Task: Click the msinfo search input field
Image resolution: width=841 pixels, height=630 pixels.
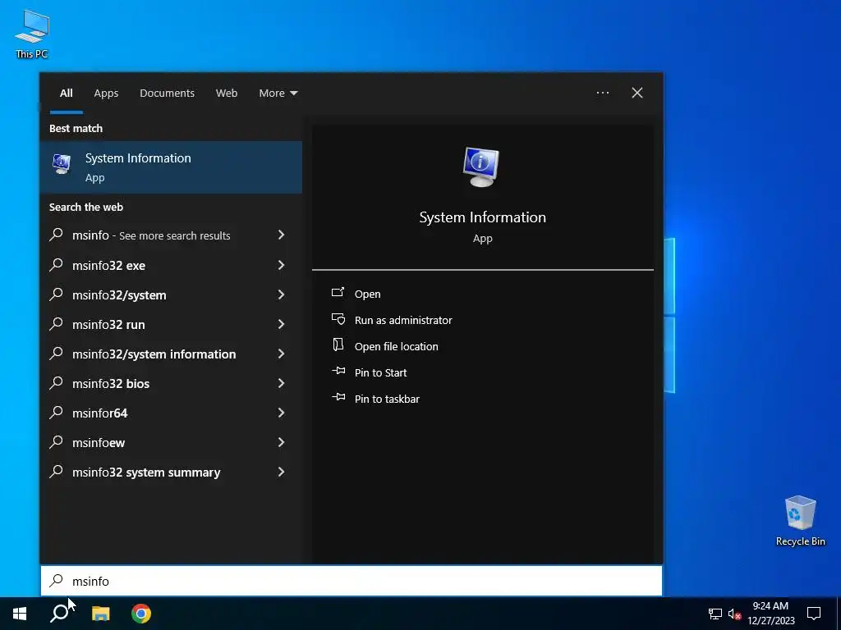Action: point(352,581)
